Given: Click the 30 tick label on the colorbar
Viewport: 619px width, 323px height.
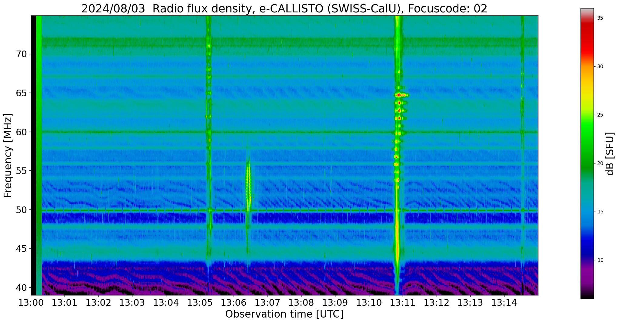Looking at the screenshot, I should (600, 66).
